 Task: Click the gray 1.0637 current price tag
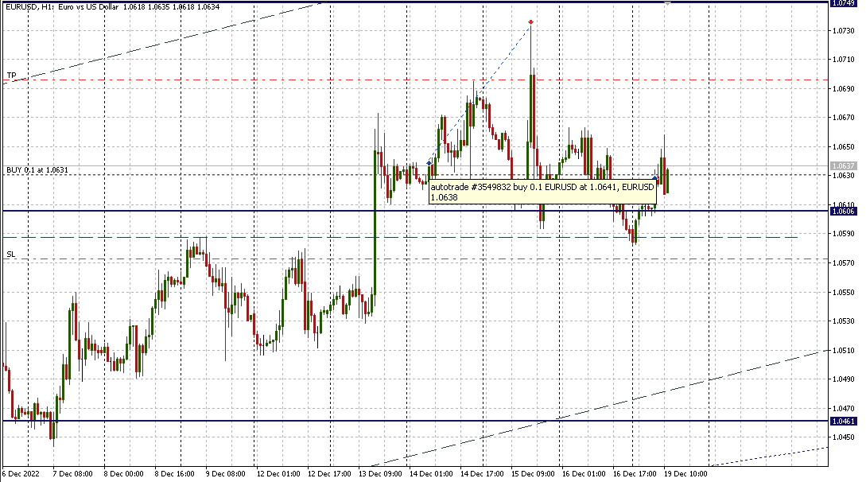(x=842, y=166)
